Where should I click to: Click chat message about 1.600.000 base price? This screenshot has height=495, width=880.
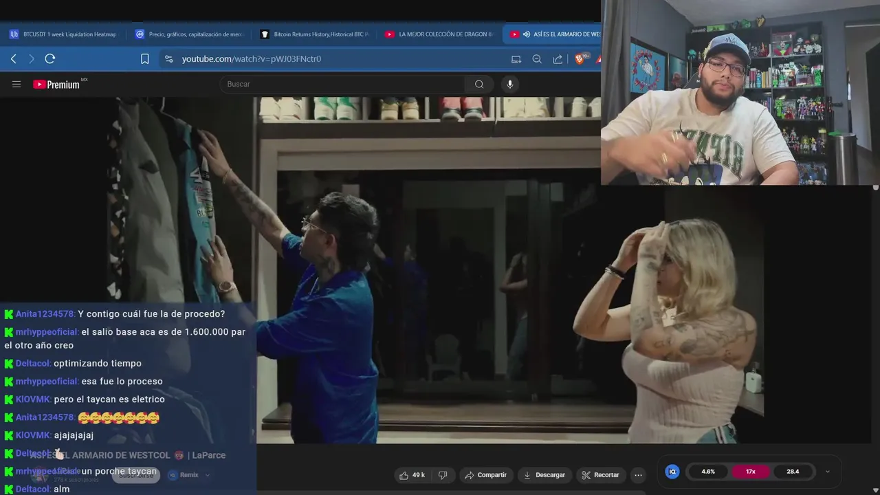pyautogui.click(x=125, y=338)
